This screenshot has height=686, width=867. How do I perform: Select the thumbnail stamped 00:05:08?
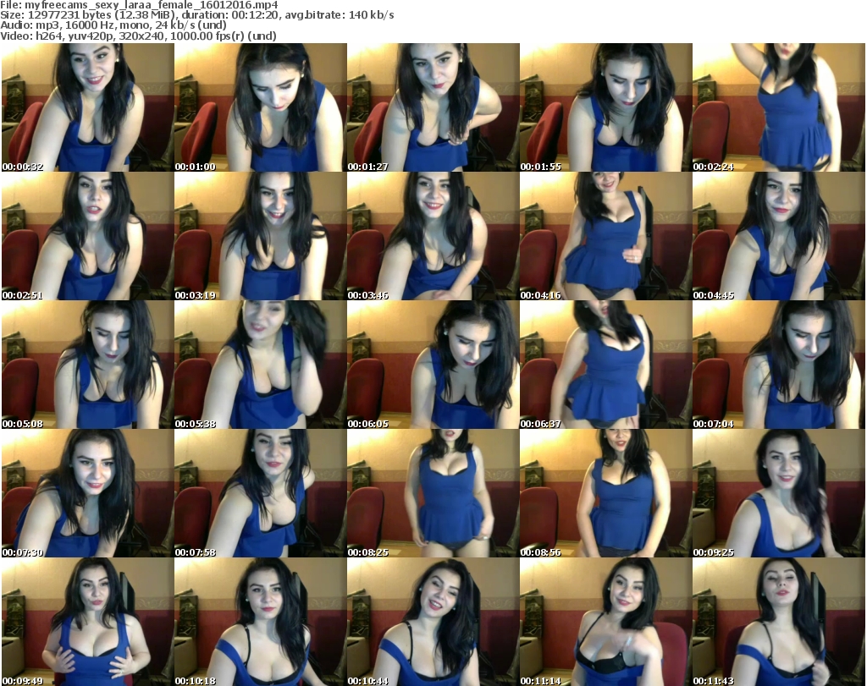coord(88,365)
